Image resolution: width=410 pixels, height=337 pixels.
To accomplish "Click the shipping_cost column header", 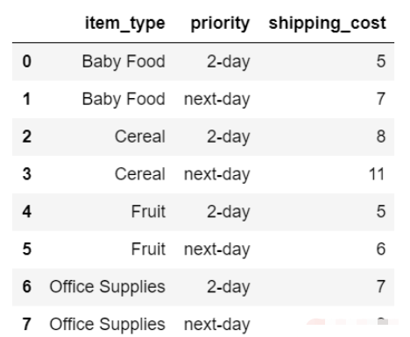I will (328, 24).
